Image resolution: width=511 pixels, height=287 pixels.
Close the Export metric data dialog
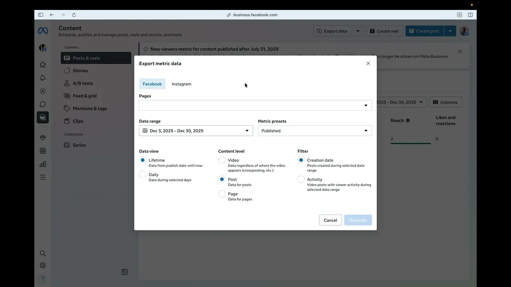pyautogui.click(x=368, y=63)
